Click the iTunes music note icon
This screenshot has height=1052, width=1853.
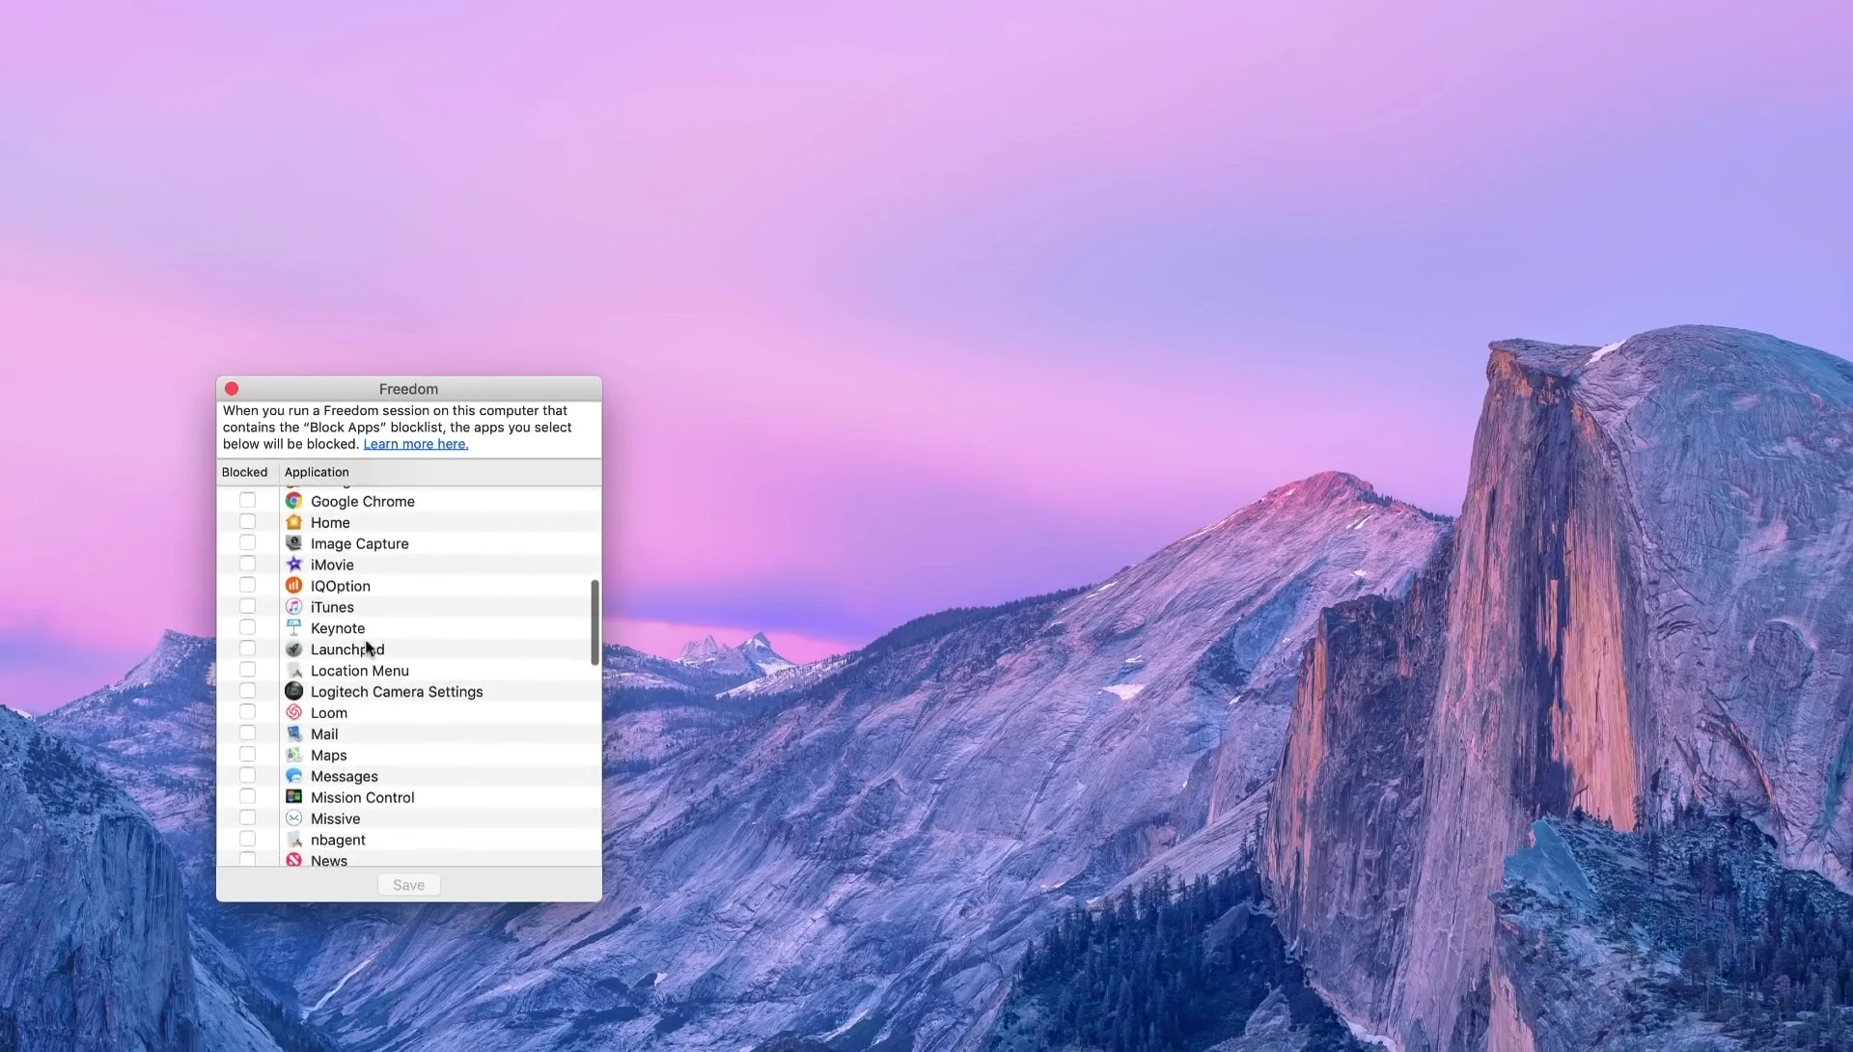[294, 607]
